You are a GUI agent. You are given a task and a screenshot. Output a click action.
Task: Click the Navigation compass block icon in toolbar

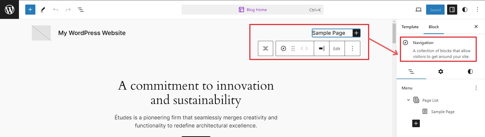tap(283, 48)
